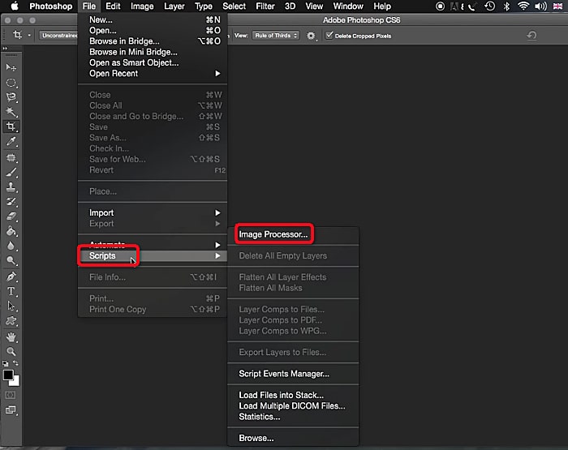Open the Apple menu
This screenshot has height=450, width=568.
coord(15,6)
